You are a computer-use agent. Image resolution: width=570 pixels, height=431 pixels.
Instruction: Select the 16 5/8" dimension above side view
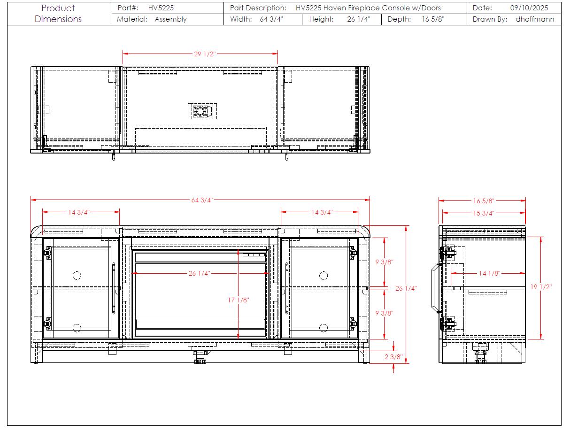click(483, 201)
